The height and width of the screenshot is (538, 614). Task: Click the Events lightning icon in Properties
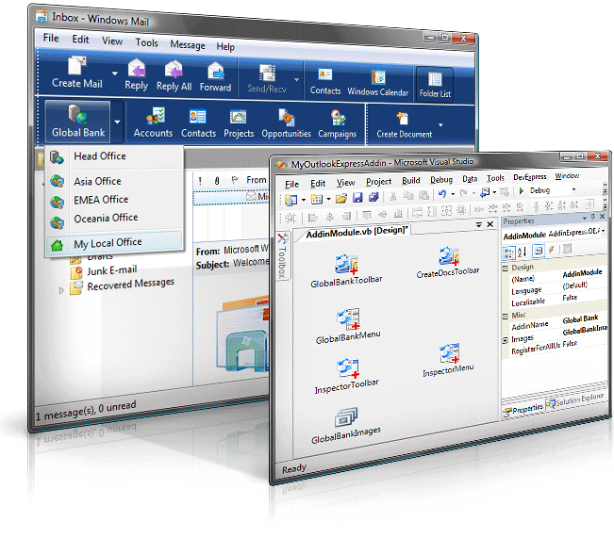click(x=552, y=250)
